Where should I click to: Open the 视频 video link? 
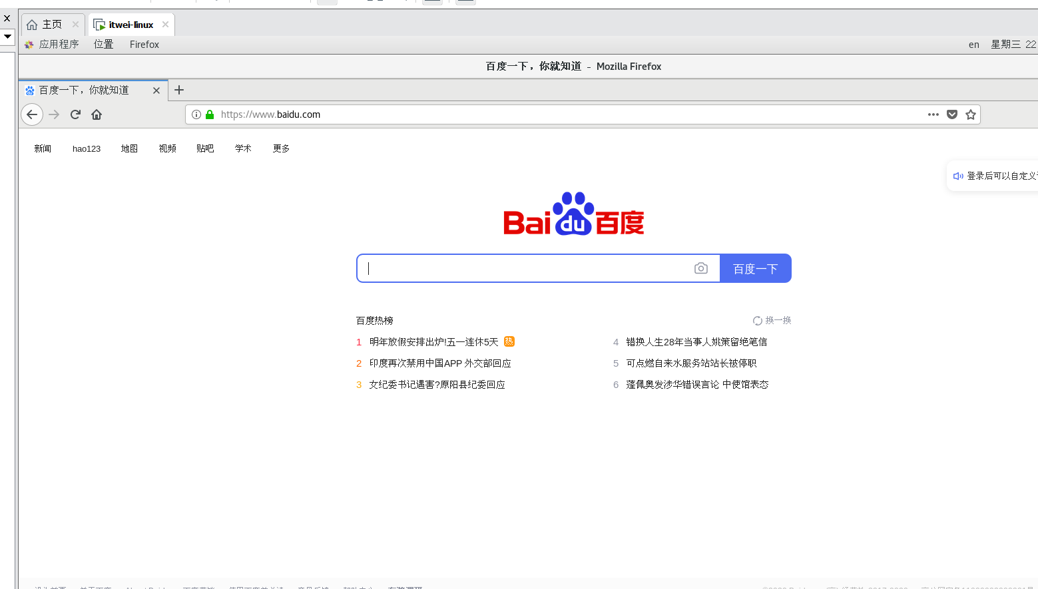(x=167, y=148)
